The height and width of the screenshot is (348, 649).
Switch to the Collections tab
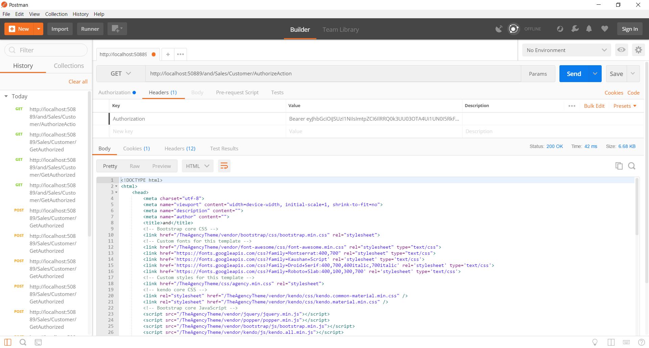[x=69, y=66]
